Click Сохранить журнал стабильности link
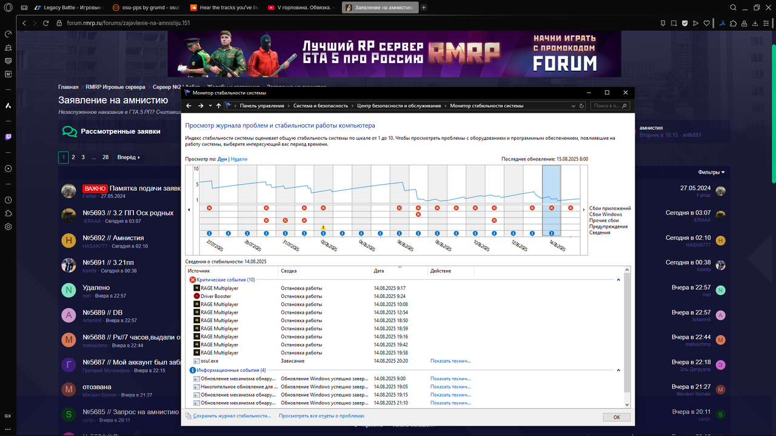Viewport: 776px width, 436px height. (x=232, y=416)
